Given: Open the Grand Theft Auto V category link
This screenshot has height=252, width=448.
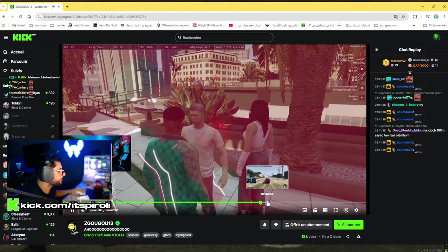Looking at the screenshot, I should pyautogui.click(x=104, y=235).
